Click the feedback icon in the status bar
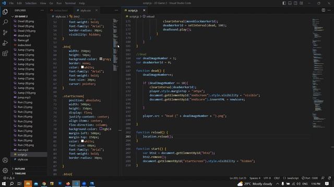The image size is (334, 187). [323, 178]
